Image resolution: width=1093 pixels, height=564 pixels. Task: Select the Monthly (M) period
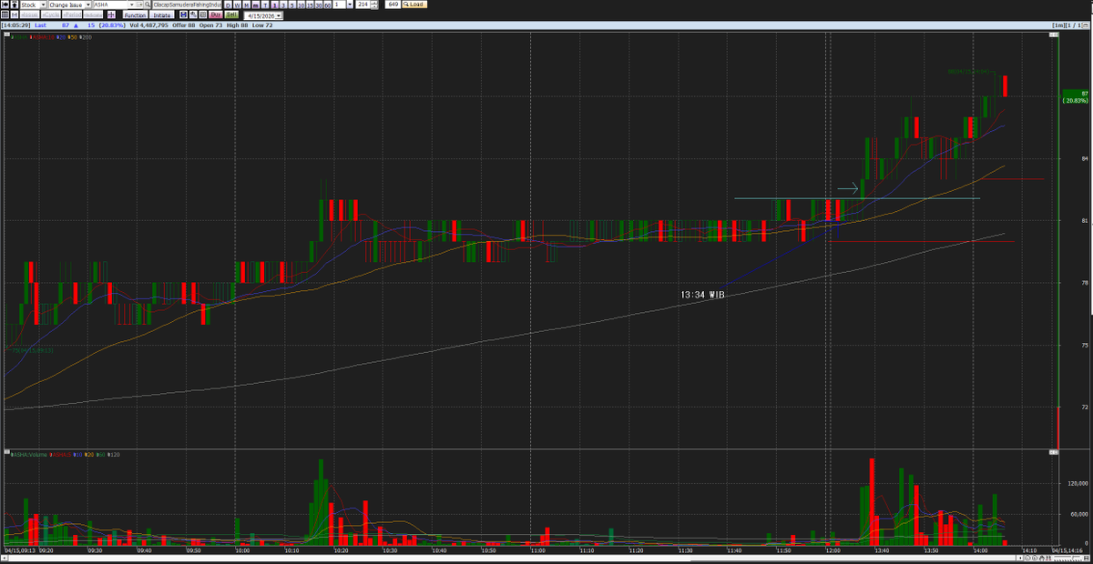pyautogui.click(x=246, y=5)
